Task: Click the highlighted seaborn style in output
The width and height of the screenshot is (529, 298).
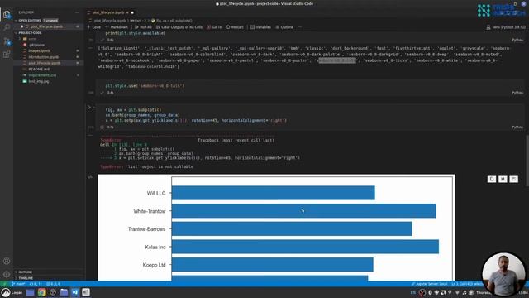Action: tap(337, 60)
